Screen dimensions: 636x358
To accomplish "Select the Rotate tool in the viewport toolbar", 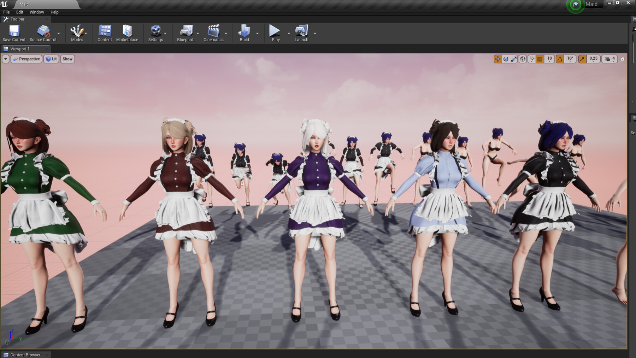I will point(506,59).
